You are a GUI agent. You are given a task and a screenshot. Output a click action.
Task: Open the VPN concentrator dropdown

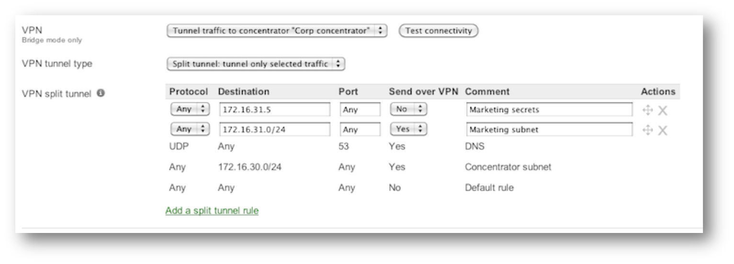coord(277,31)
